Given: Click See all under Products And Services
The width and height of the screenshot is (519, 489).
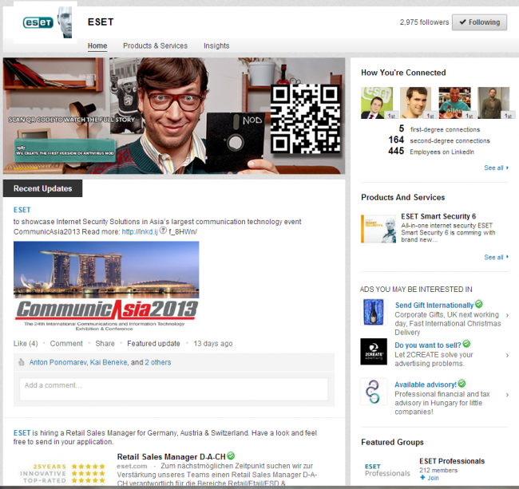Looking at the screenshot, I should coord(496,257).
